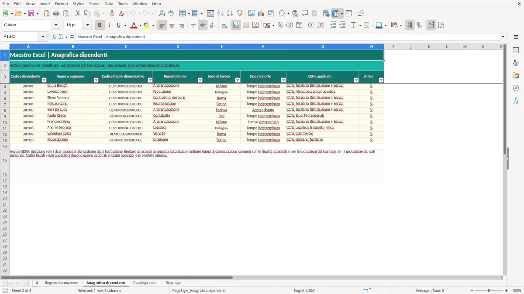Click the Split Window icon

348,14
